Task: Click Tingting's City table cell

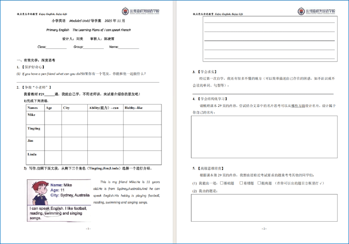Action: [x=74, y=131]
